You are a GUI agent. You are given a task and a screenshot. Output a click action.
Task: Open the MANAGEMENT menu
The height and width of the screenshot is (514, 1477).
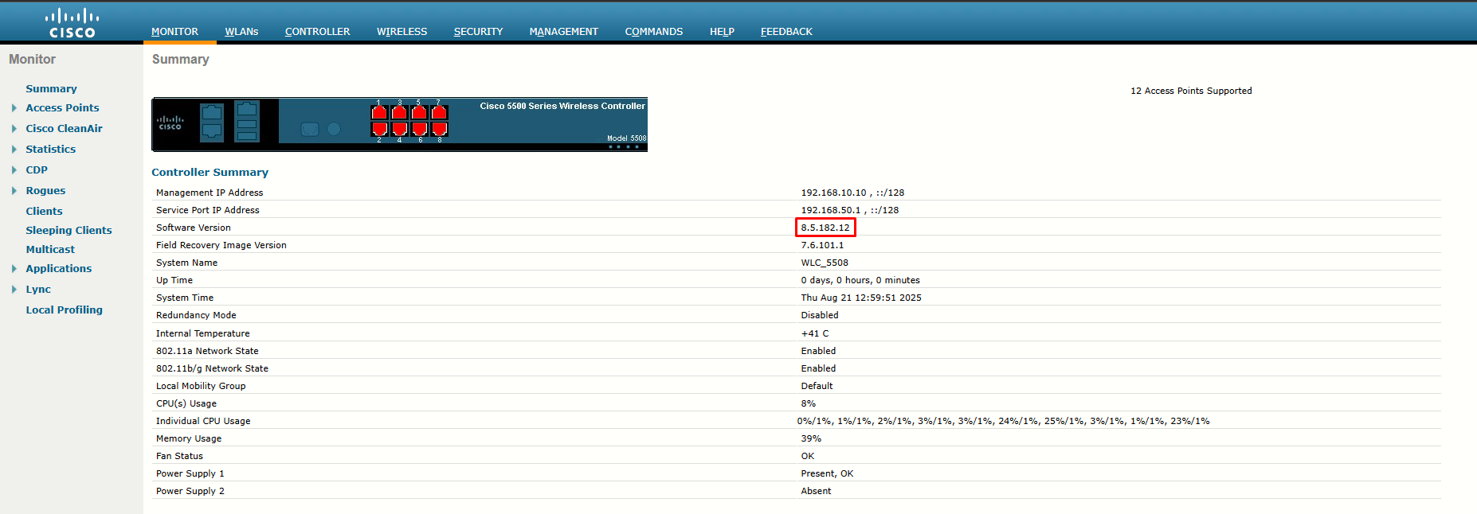(563, 32)
